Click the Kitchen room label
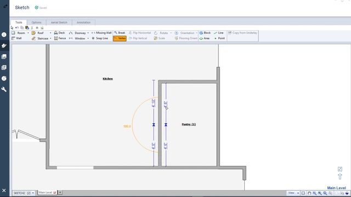The image size is (351, 197). (107, 79)
